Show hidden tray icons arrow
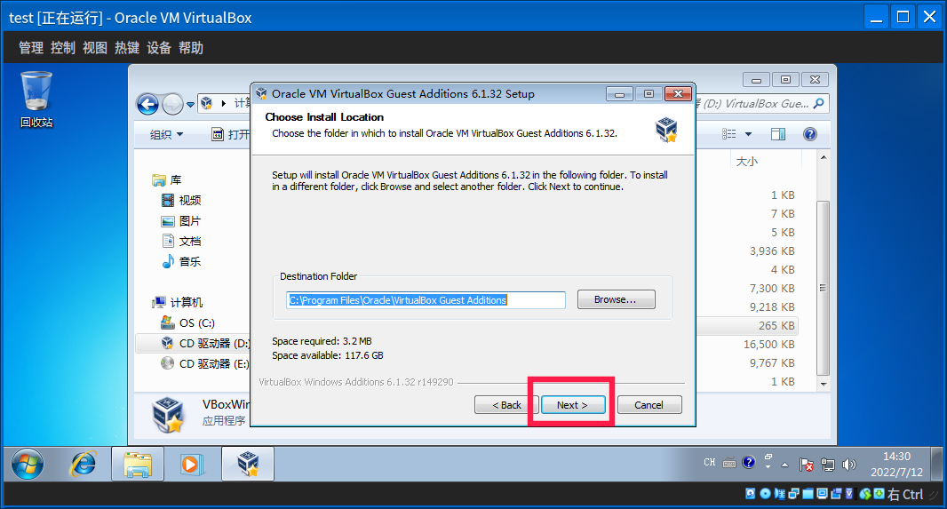 tap(784, 464)
